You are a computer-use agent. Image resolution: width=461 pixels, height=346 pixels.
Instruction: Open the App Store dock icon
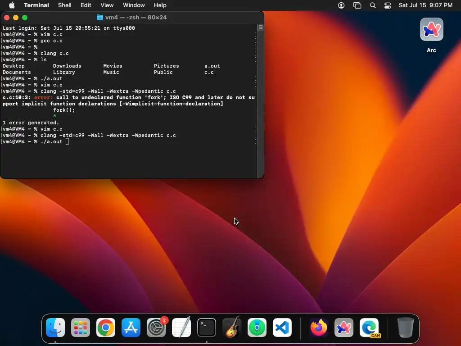131,328
